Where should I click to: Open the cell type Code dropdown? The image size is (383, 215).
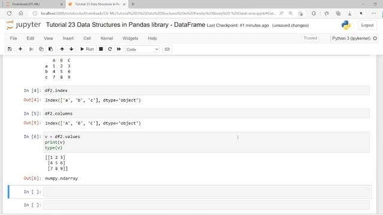click(x=142, y=49)
